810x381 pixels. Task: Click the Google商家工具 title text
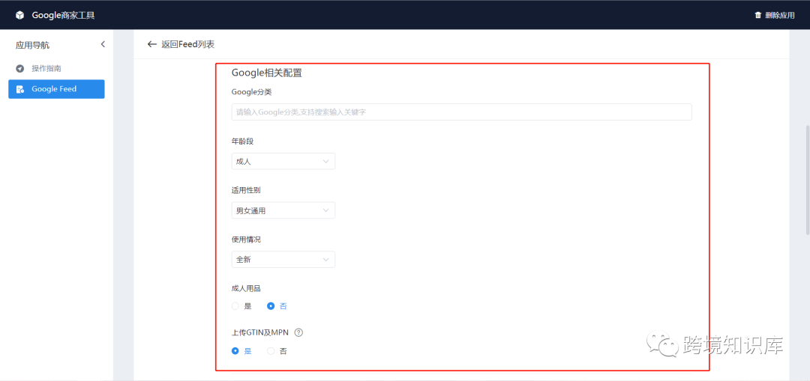pos(63,15)
